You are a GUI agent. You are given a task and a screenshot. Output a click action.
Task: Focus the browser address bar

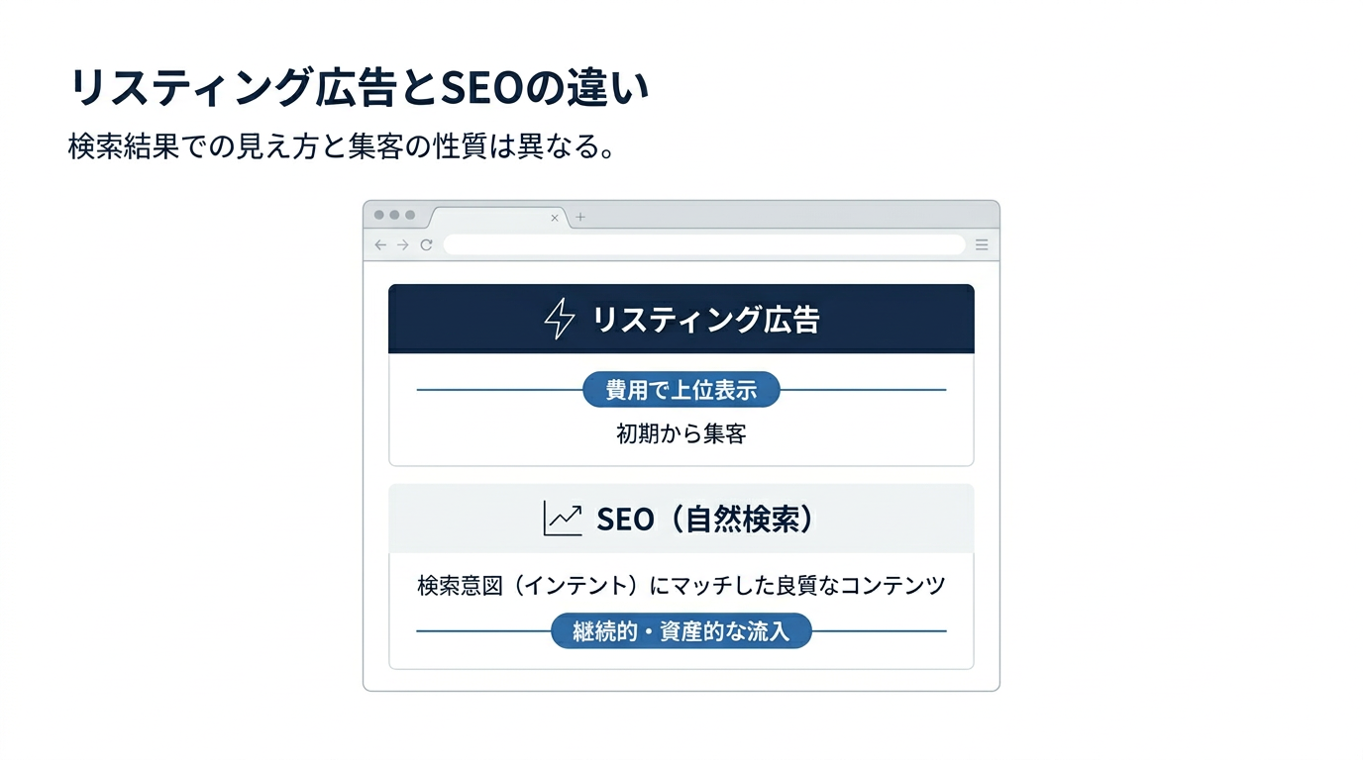703,244
